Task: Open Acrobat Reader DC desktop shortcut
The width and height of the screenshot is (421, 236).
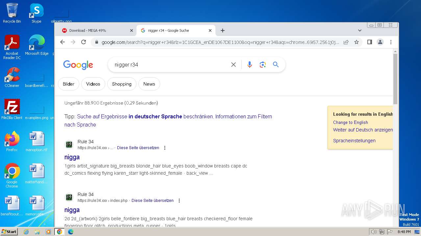Action: coord(12,47)
